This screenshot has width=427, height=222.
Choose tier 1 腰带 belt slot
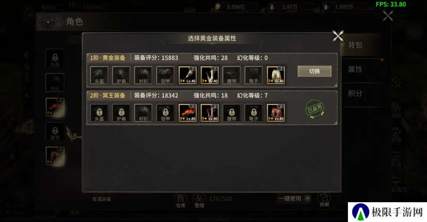coord(231,75)
